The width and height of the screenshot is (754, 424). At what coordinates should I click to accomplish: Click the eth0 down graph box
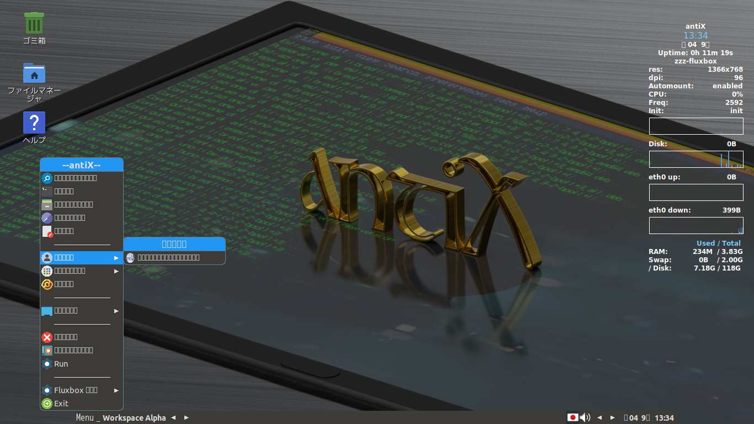pos(696,226)
